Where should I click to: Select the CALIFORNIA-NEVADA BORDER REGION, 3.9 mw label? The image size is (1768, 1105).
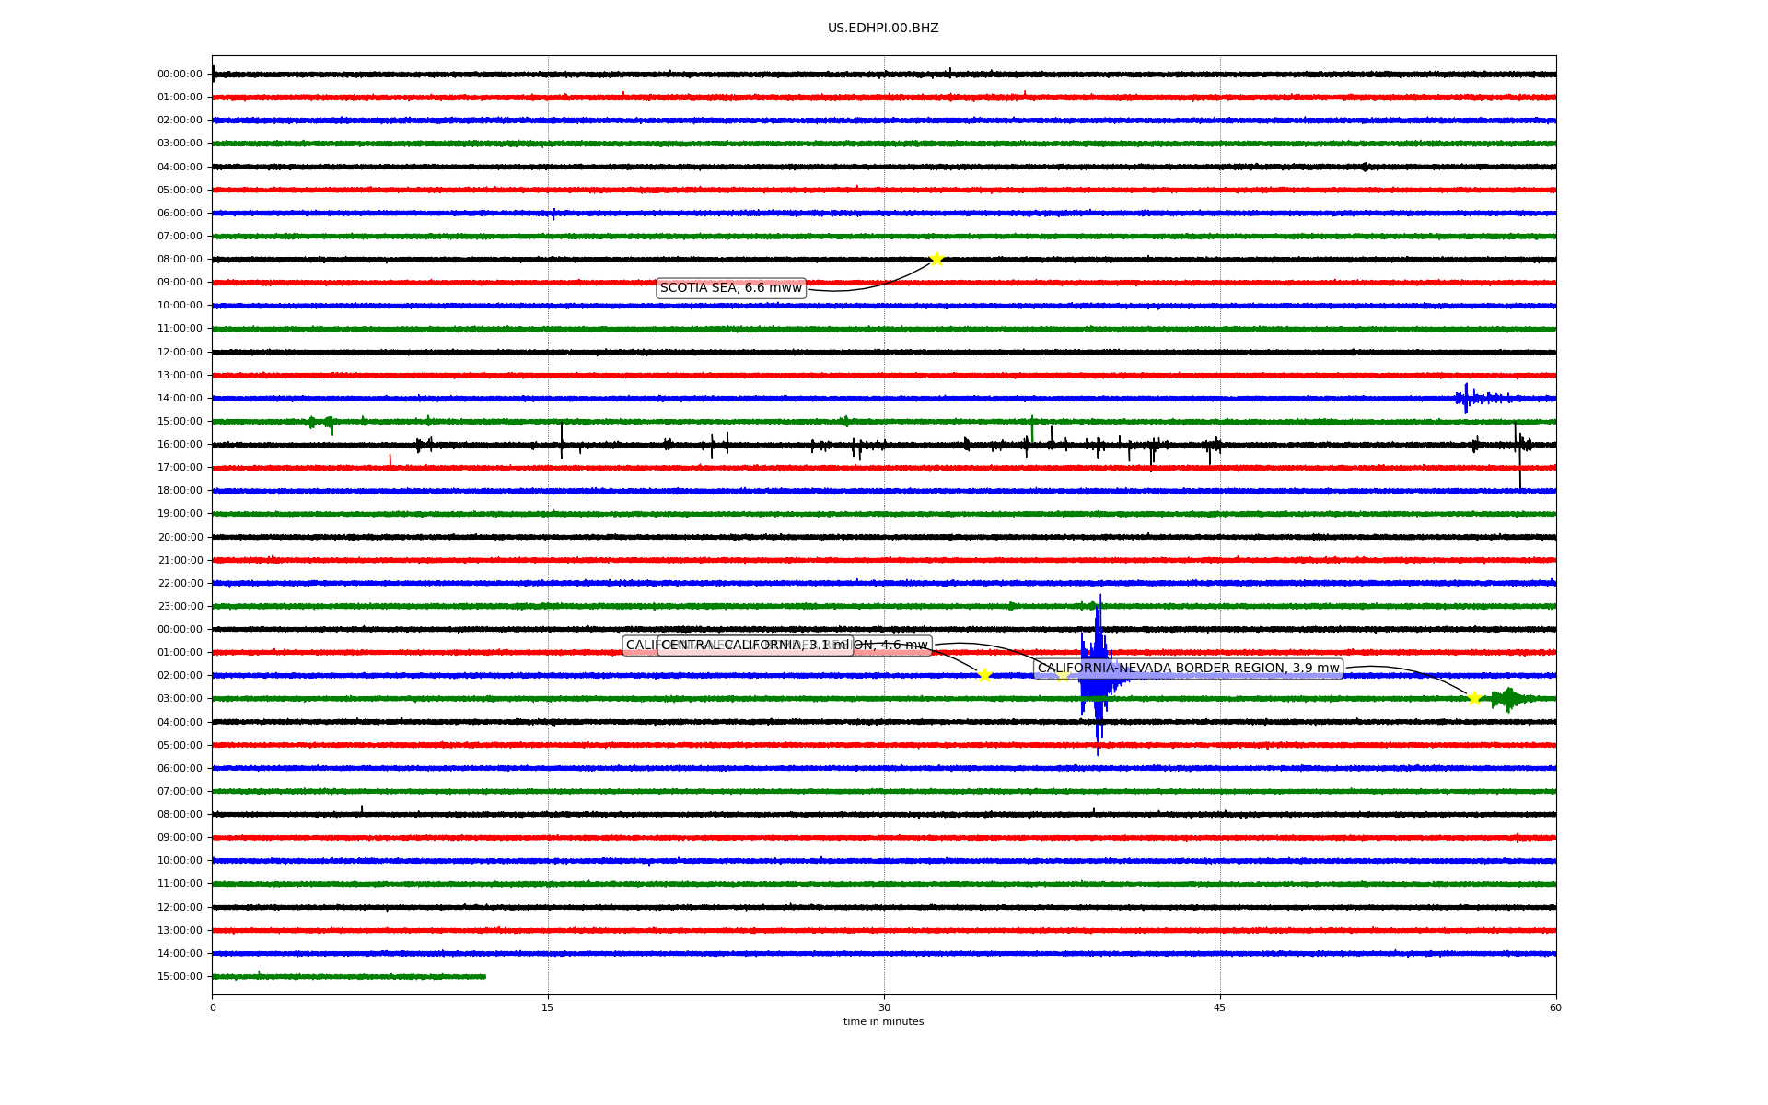(x=1188, y=669)
